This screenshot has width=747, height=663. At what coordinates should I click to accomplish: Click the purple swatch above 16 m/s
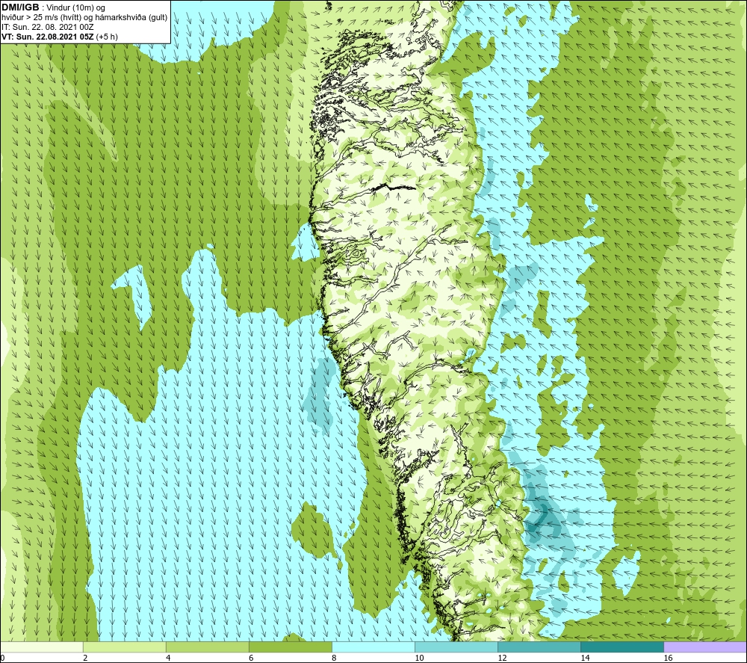(706, 647)
